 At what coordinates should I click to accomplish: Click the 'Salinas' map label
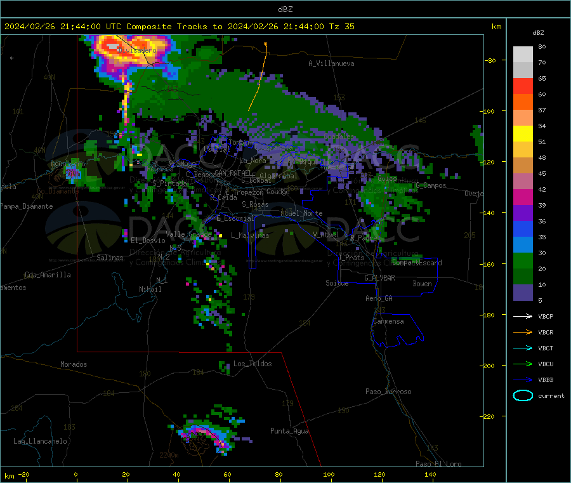[x=110, y=258]
